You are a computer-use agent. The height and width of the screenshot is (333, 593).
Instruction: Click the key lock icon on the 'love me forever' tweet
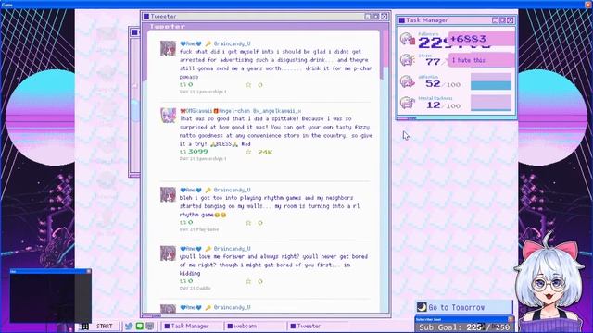point(208,249)
